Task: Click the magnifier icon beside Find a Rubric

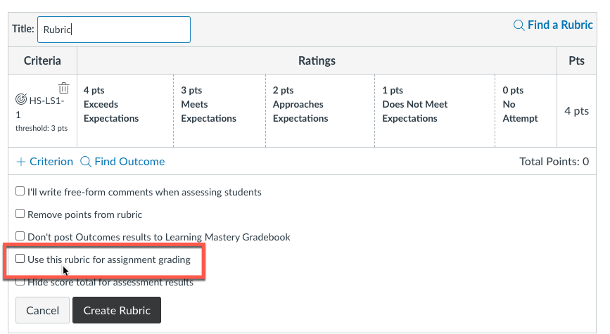Action: pyautogui.click(x=519, y=25)
